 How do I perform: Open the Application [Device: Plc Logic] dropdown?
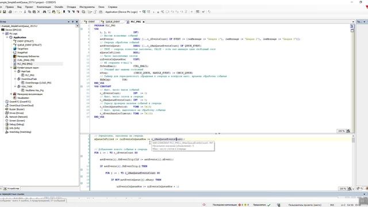[x=140, y=11]
